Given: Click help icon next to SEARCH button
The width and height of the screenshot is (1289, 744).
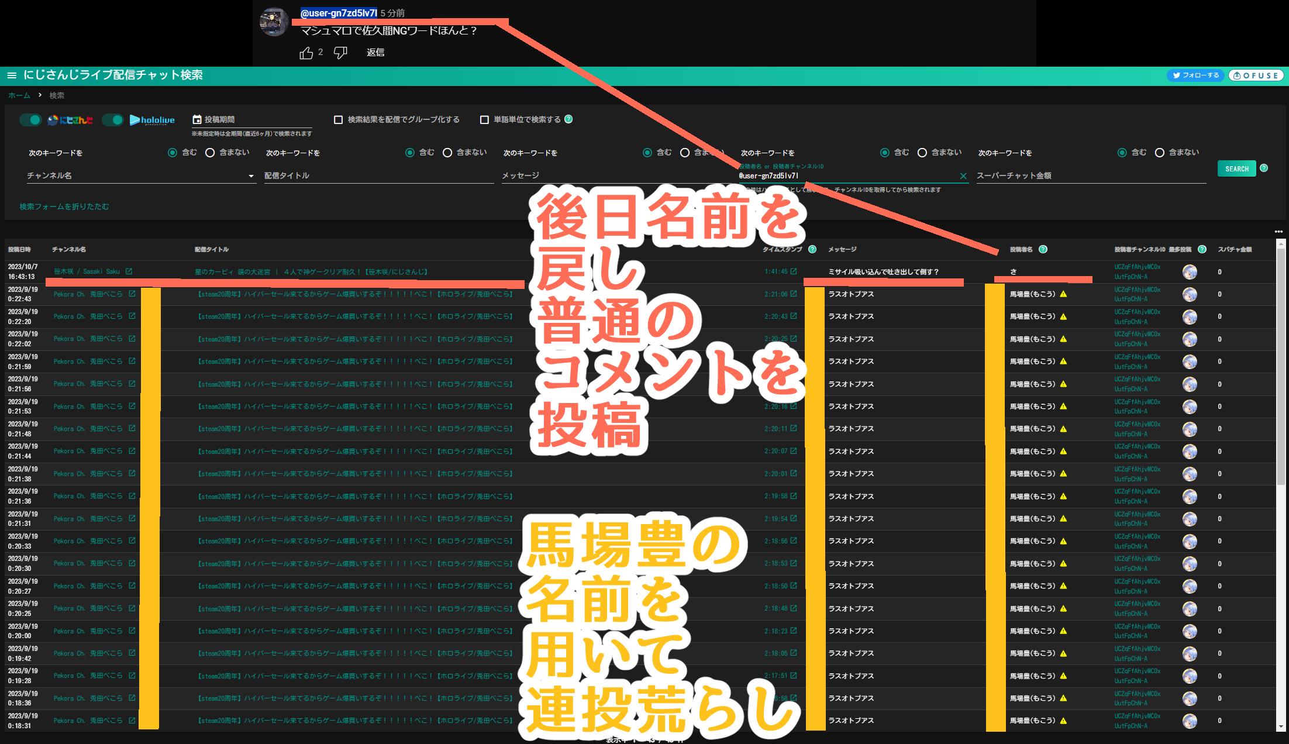Looking at the screenshot, I should click(1264, 168).
